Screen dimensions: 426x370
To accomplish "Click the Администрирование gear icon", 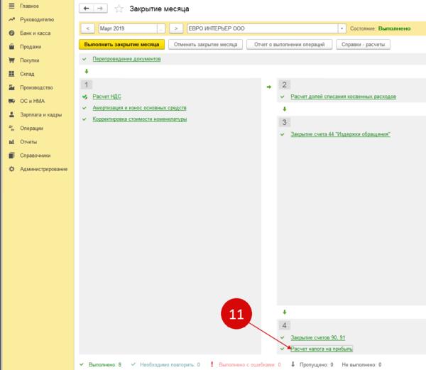I will click(x=11, y=168).
